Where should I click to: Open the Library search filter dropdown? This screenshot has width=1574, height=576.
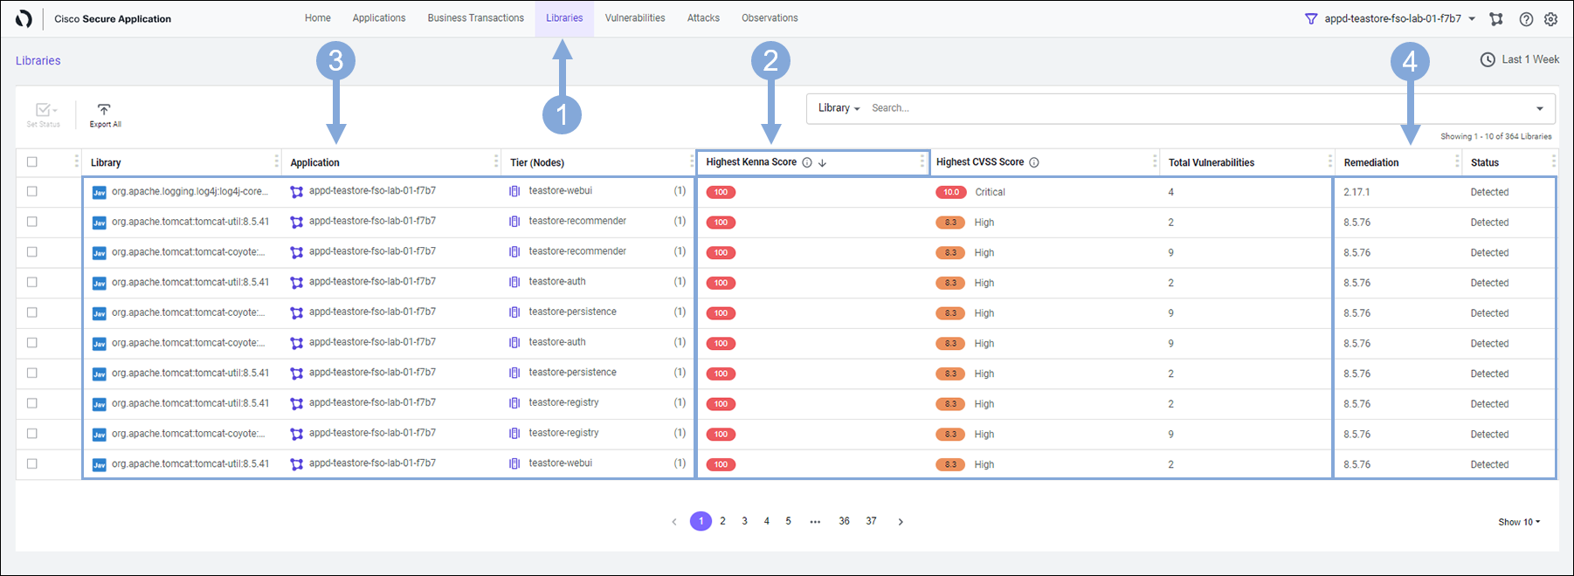[839, 108]
